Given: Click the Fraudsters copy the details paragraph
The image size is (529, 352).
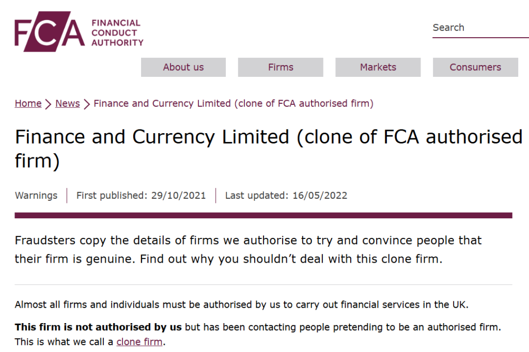Looking at the screenshot, I should click(x=248, y=249).
